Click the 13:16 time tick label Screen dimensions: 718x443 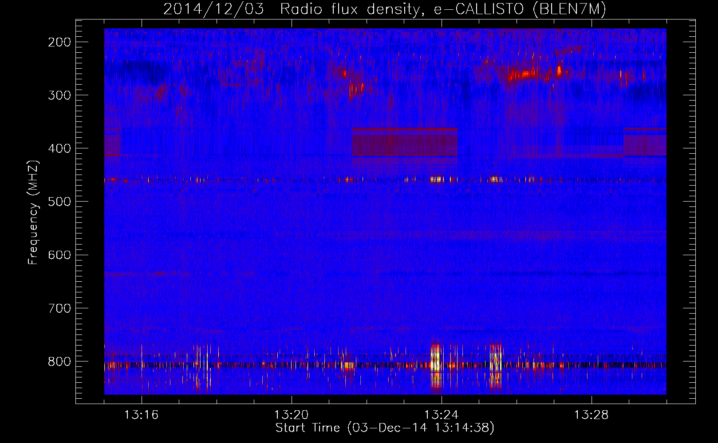141,415
